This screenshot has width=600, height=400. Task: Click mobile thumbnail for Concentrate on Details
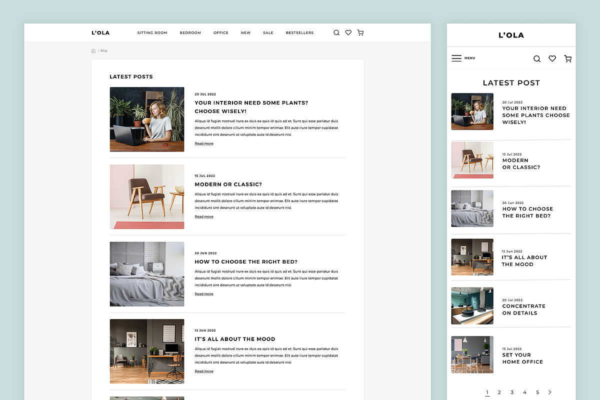point(472,305)
